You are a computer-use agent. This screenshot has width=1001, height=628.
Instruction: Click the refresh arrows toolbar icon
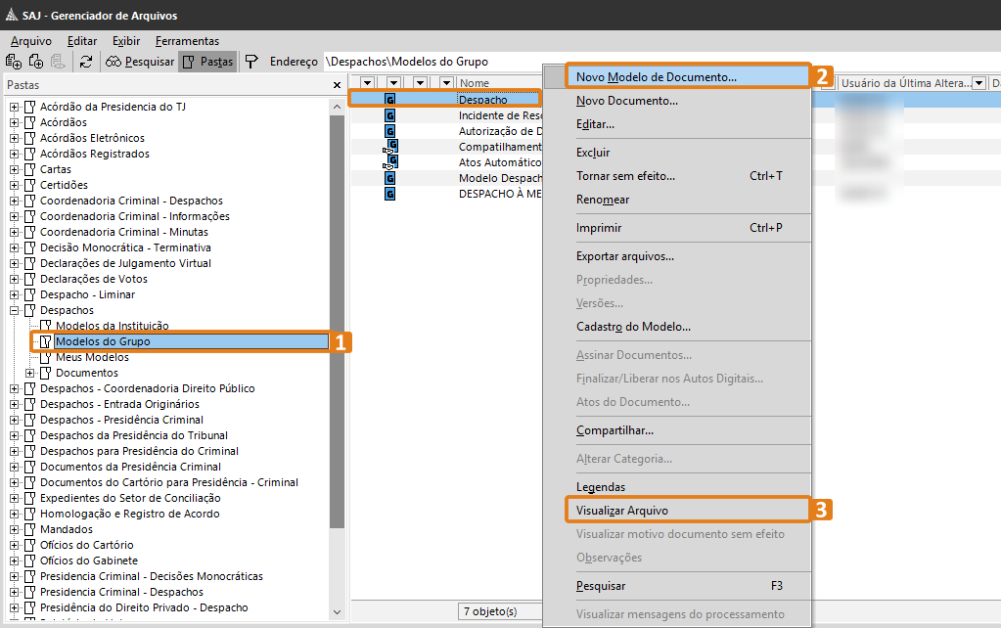click(86, 62)
